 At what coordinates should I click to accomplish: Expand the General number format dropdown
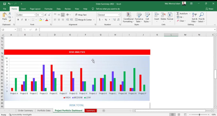(119, 15)
